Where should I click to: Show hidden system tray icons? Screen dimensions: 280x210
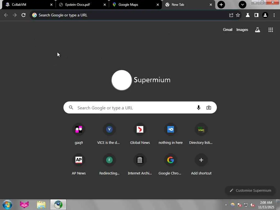pos(226,205)
